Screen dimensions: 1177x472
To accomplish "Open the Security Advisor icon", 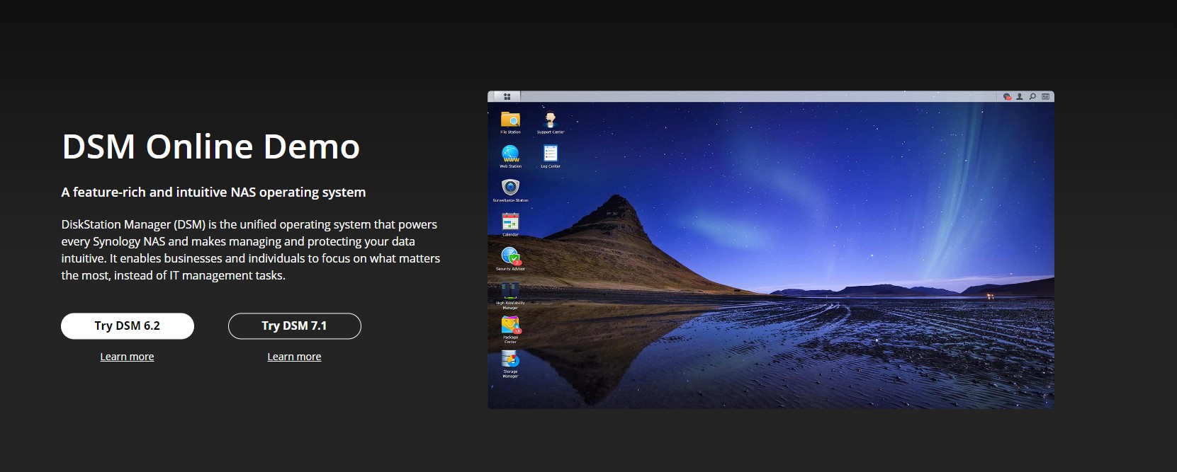I will [x=510, y=258].
